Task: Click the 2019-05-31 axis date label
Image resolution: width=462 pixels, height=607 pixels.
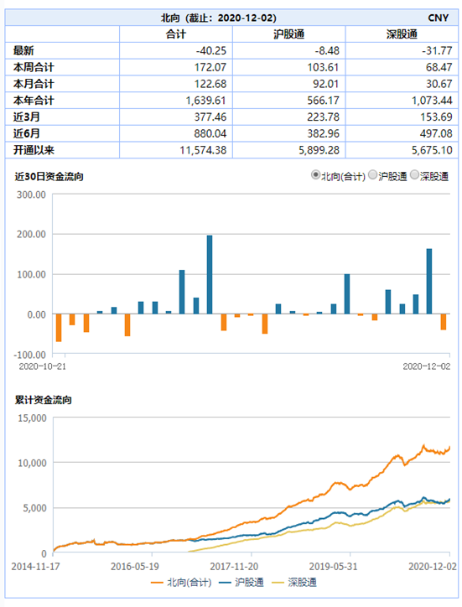Action: pyautogui.click(x=333, y=567)
